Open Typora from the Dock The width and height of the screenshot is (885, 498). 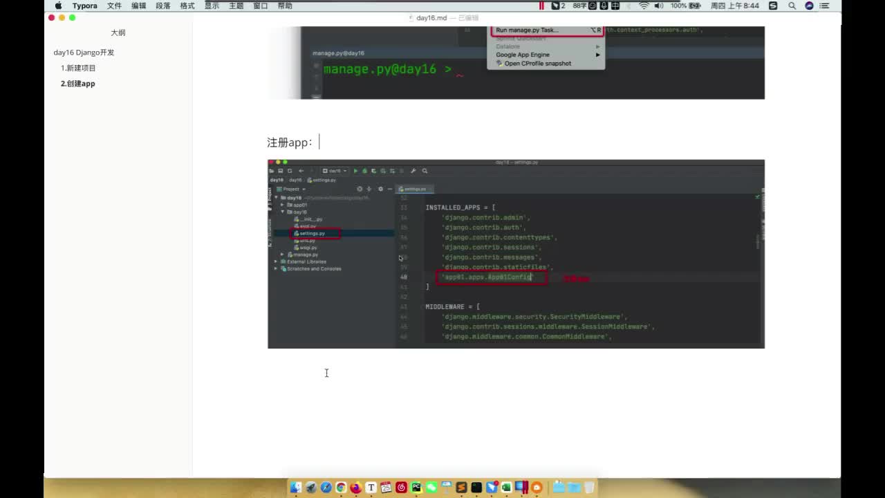point(371,487)
